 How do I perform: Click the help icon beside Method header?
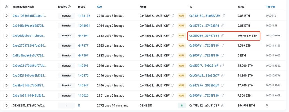click(69, 7)
